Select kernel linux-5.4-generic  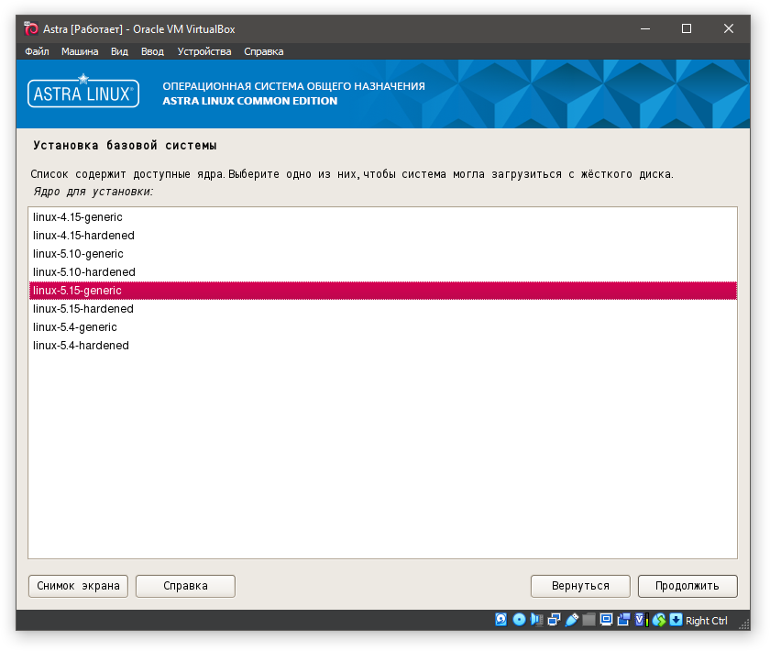[383, 327]
